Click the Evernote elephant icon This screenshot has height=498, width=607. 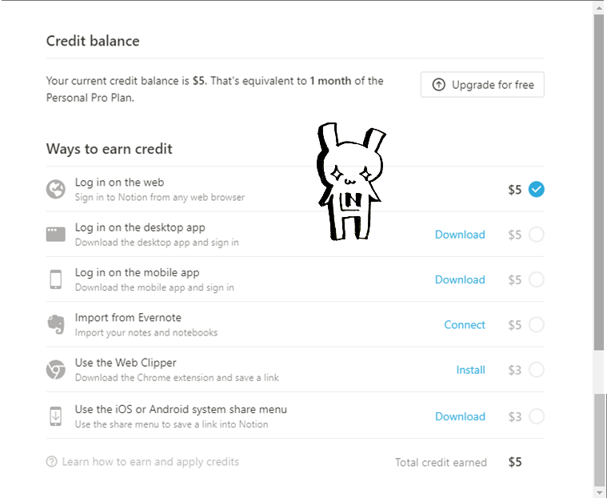55,324
